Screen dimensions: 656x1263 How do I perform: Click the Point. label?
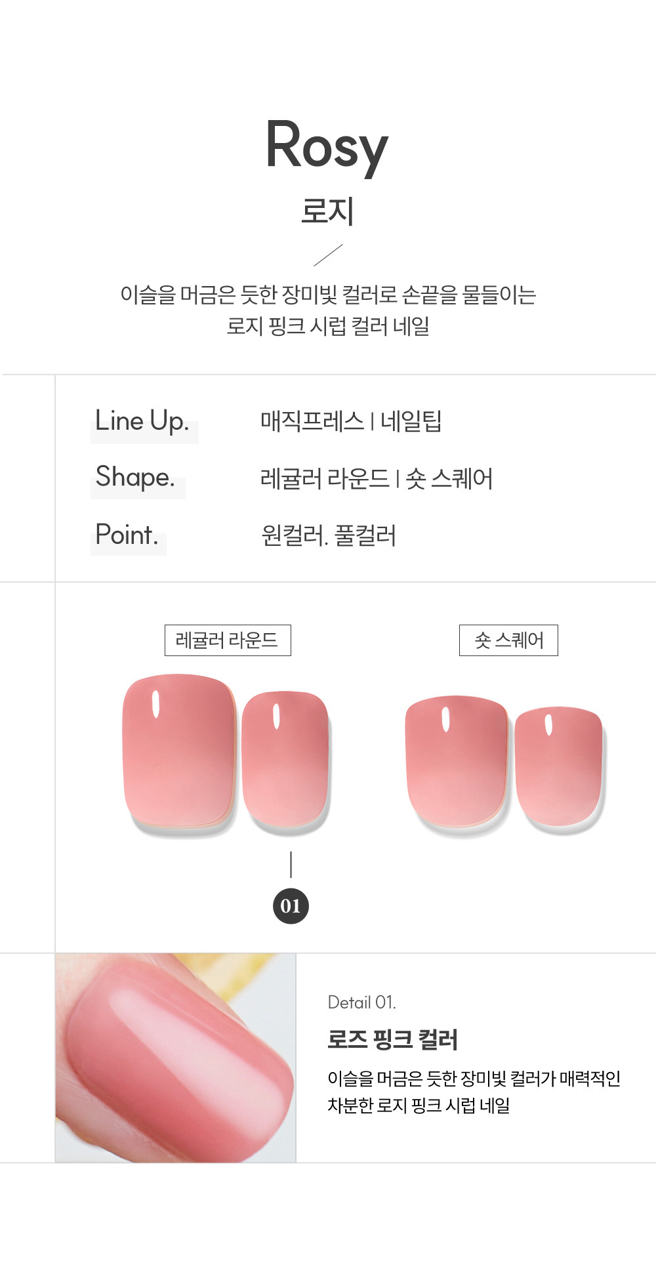coord(127,535)
